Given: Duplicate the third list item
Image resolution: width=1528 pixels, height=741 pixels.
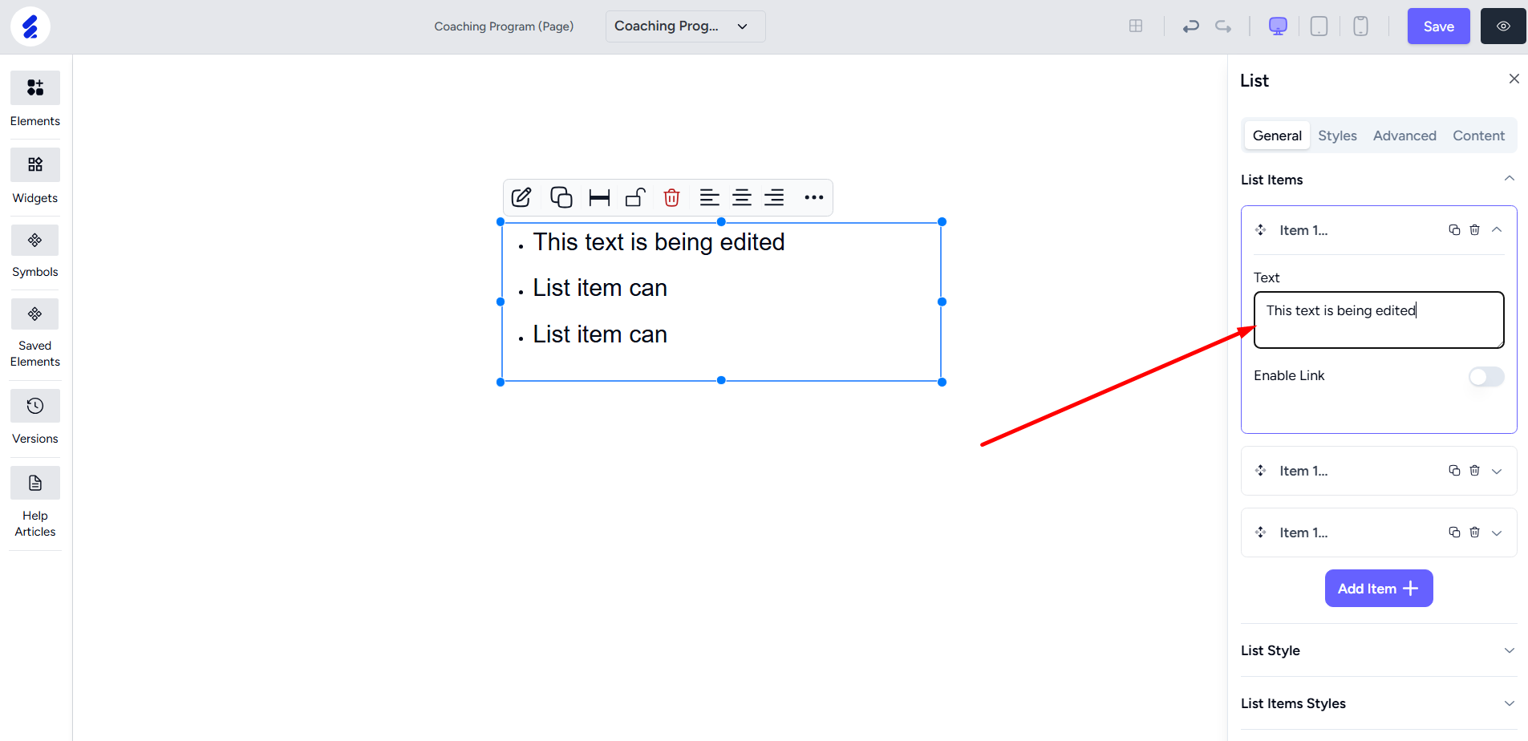Looking at the screenshot, I should (1454, 532).
